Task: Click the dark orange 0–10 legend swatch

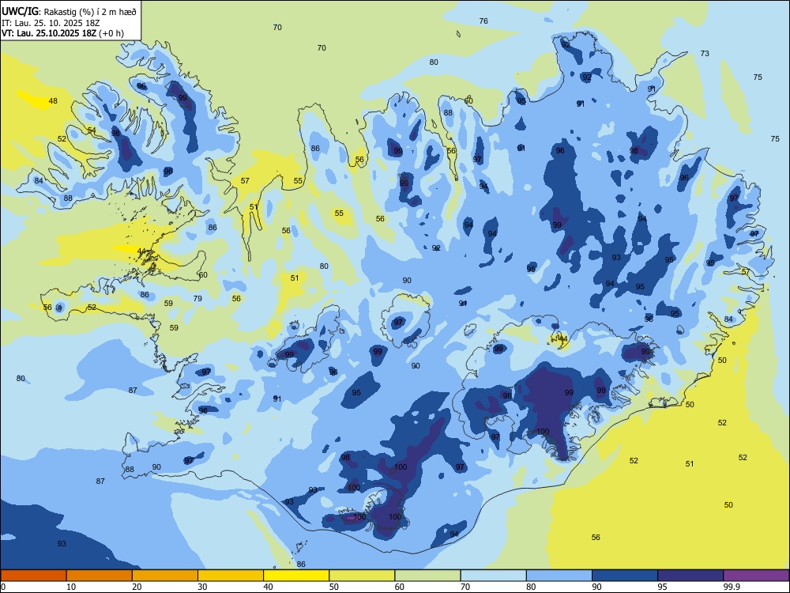Action: point(33,576)
